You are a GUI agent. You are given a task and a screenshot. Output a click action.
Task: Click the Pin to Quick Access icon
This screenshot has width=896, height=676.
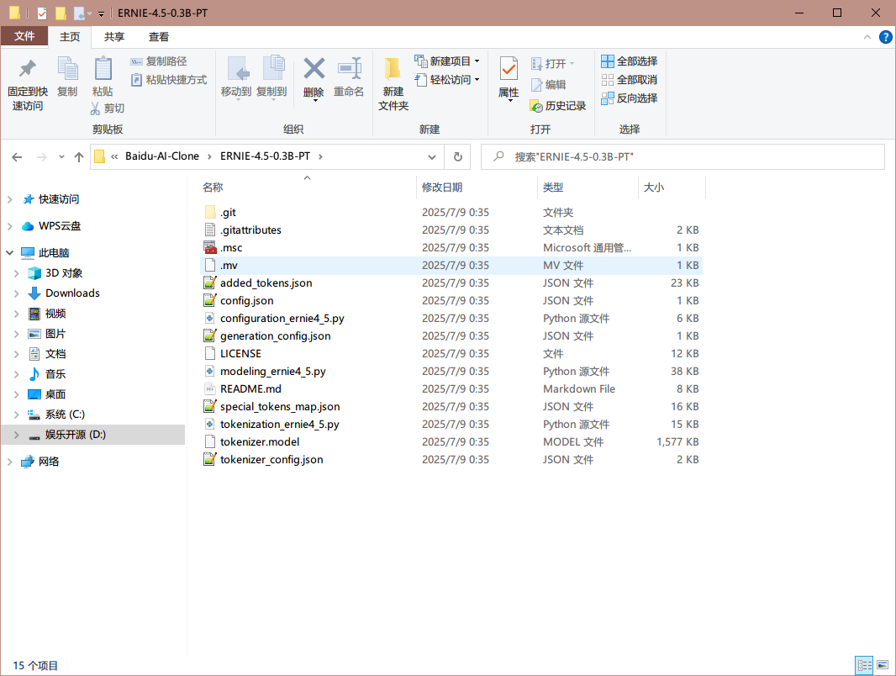27,69
